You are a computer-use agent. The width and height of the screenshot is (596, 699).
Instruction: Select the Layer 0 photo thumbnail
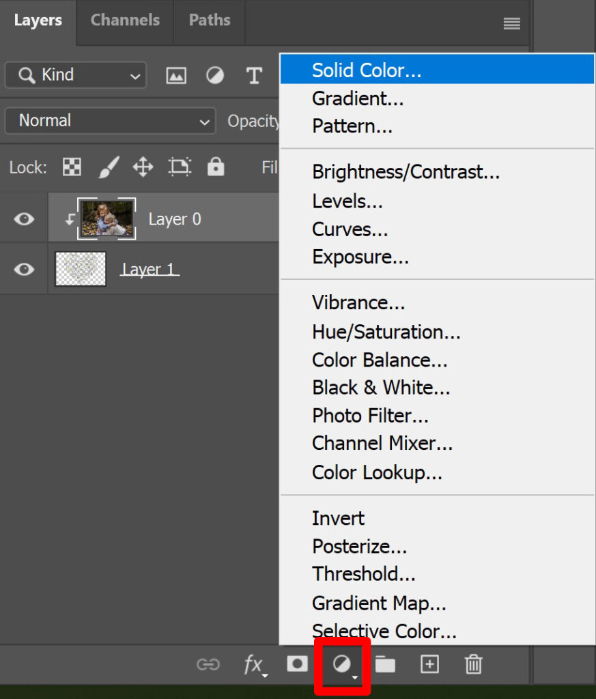(107, 218)
